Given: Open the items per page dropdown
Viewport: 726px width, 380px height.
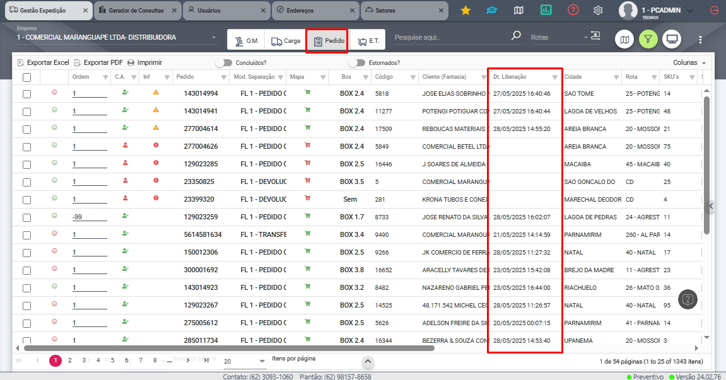Looking at the screenshot, I should [245, 361].
